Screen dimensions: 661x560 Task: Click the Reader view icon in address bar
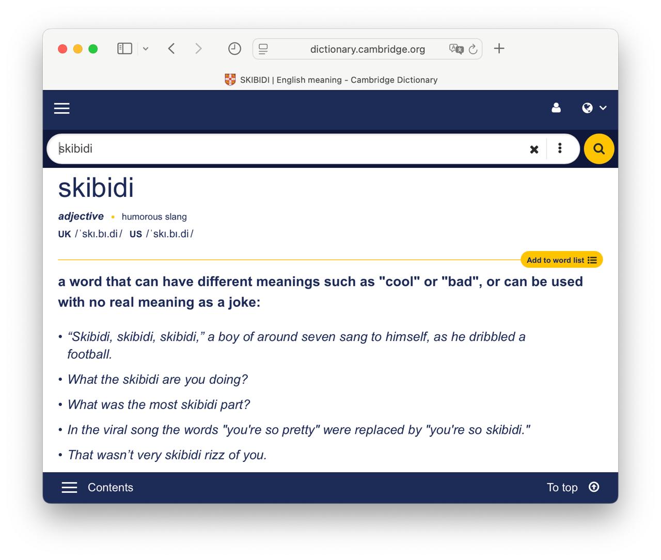(263, 49)
